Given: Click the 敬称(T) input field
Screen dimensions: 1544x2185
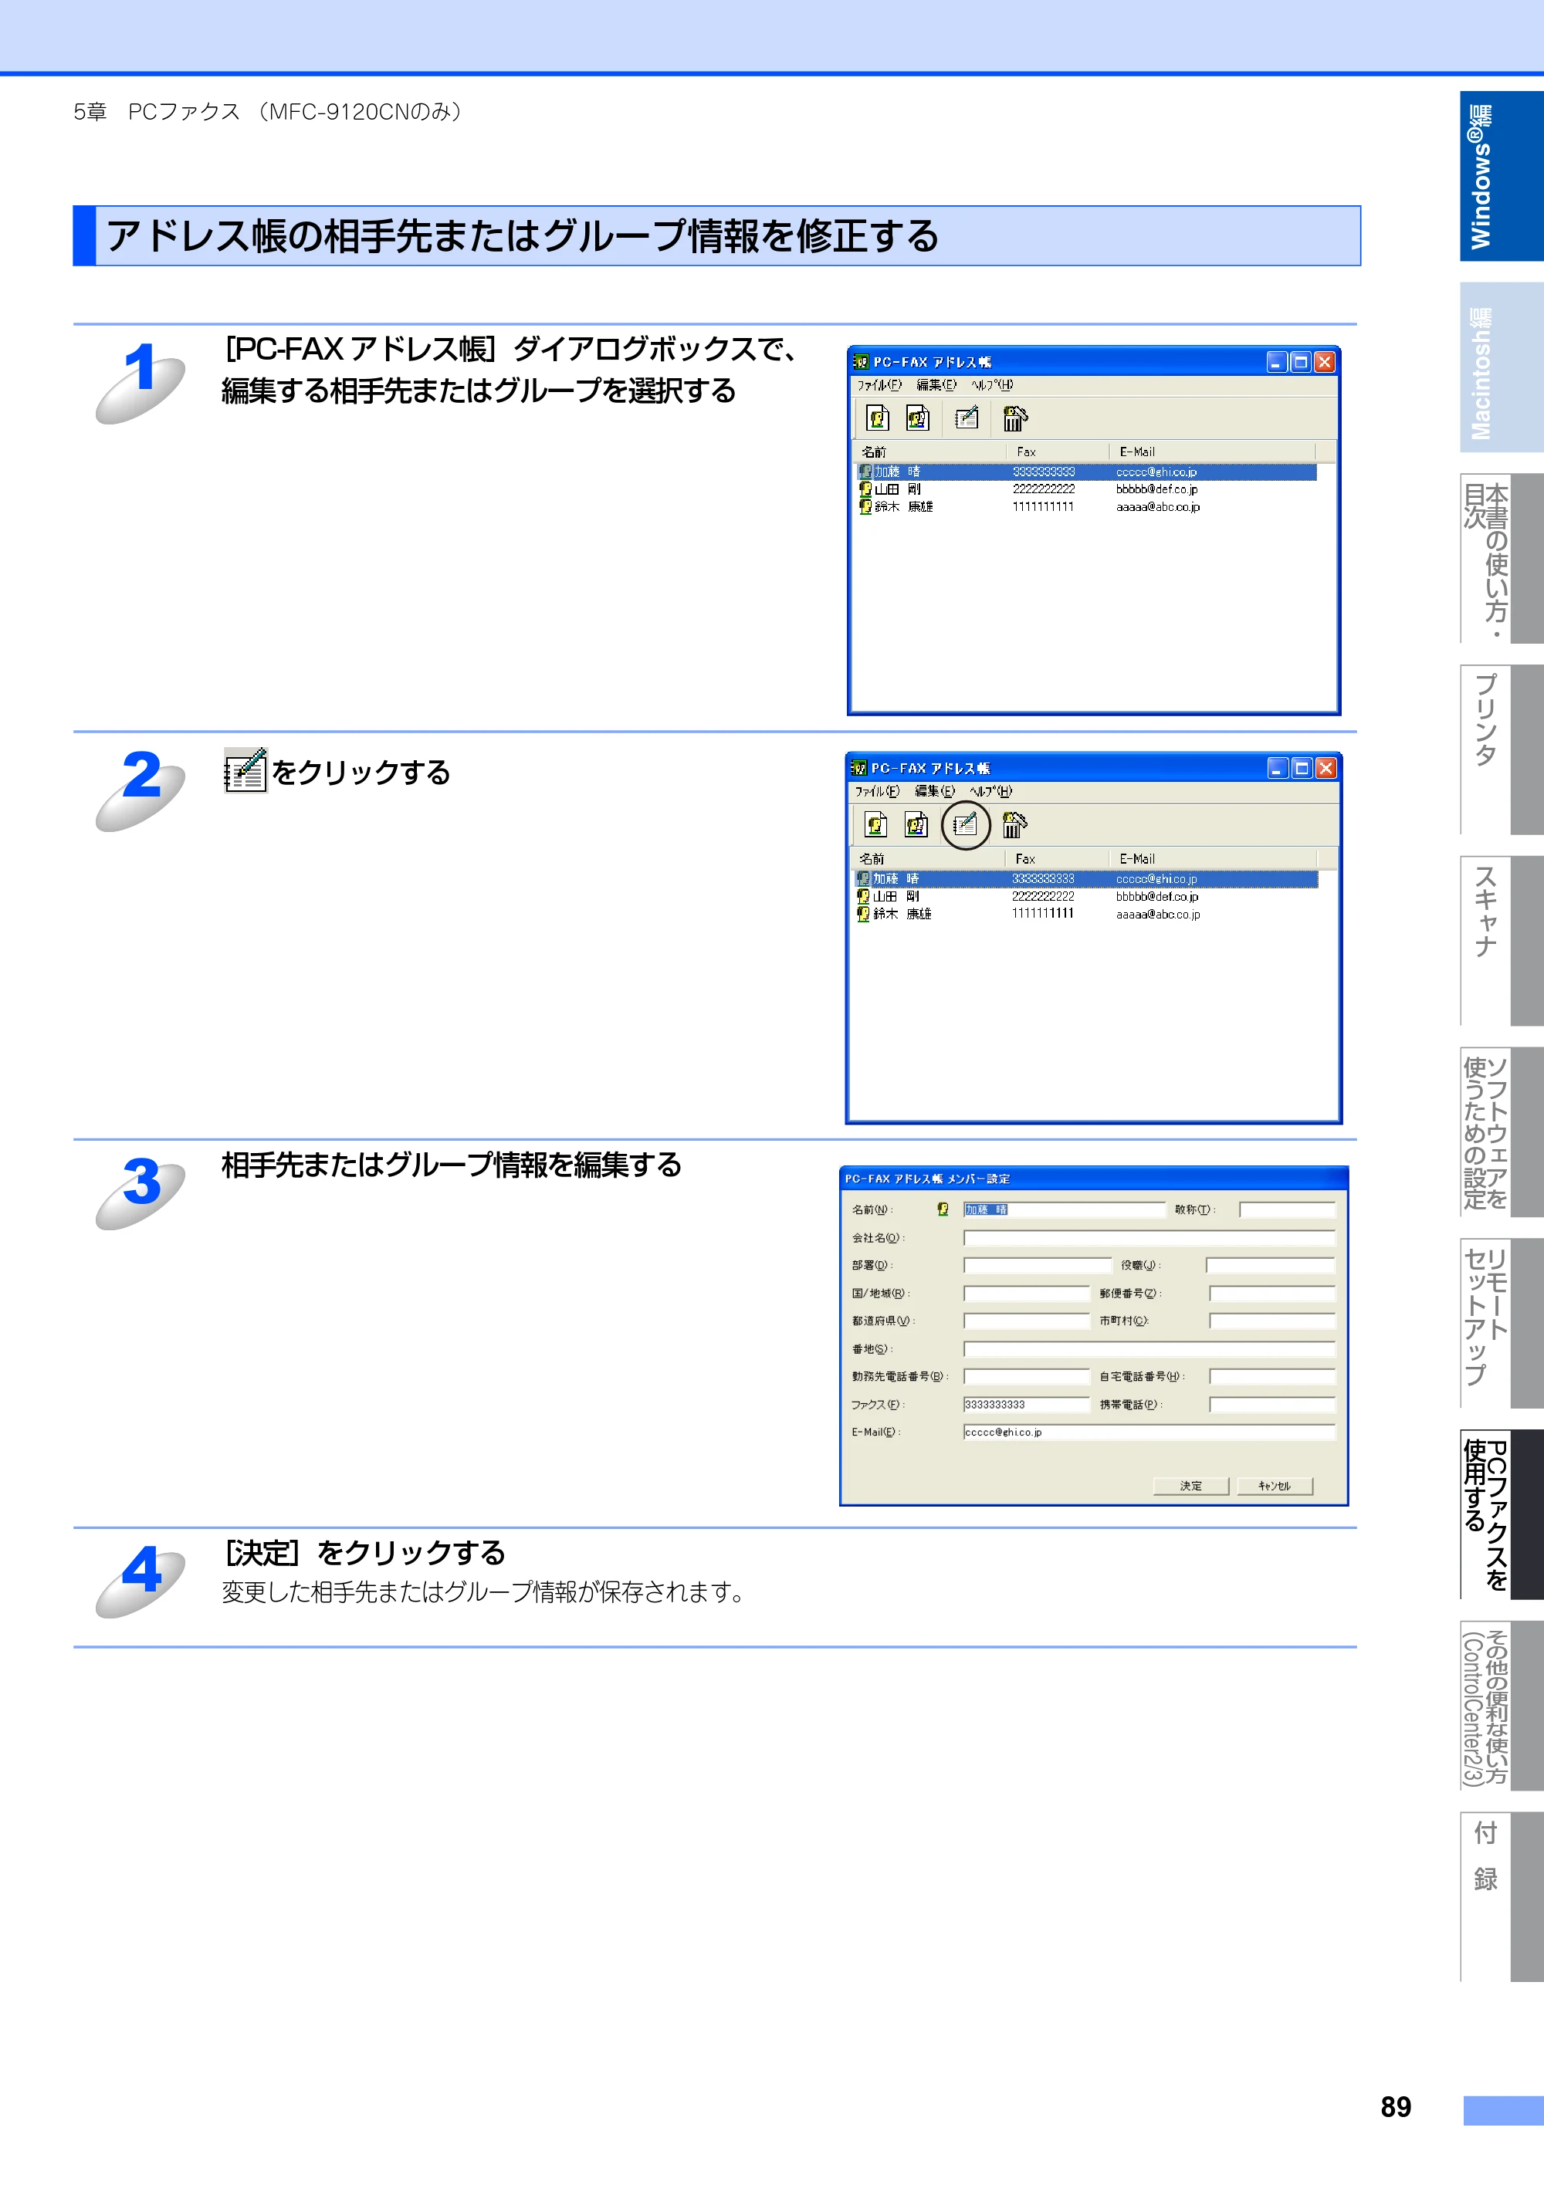Looking at the screenshot, I should click(1287, 1209).
